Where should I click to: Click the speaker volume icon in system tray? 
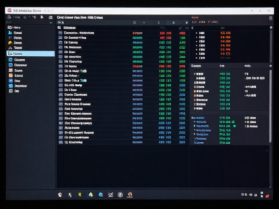coord(251,195)
